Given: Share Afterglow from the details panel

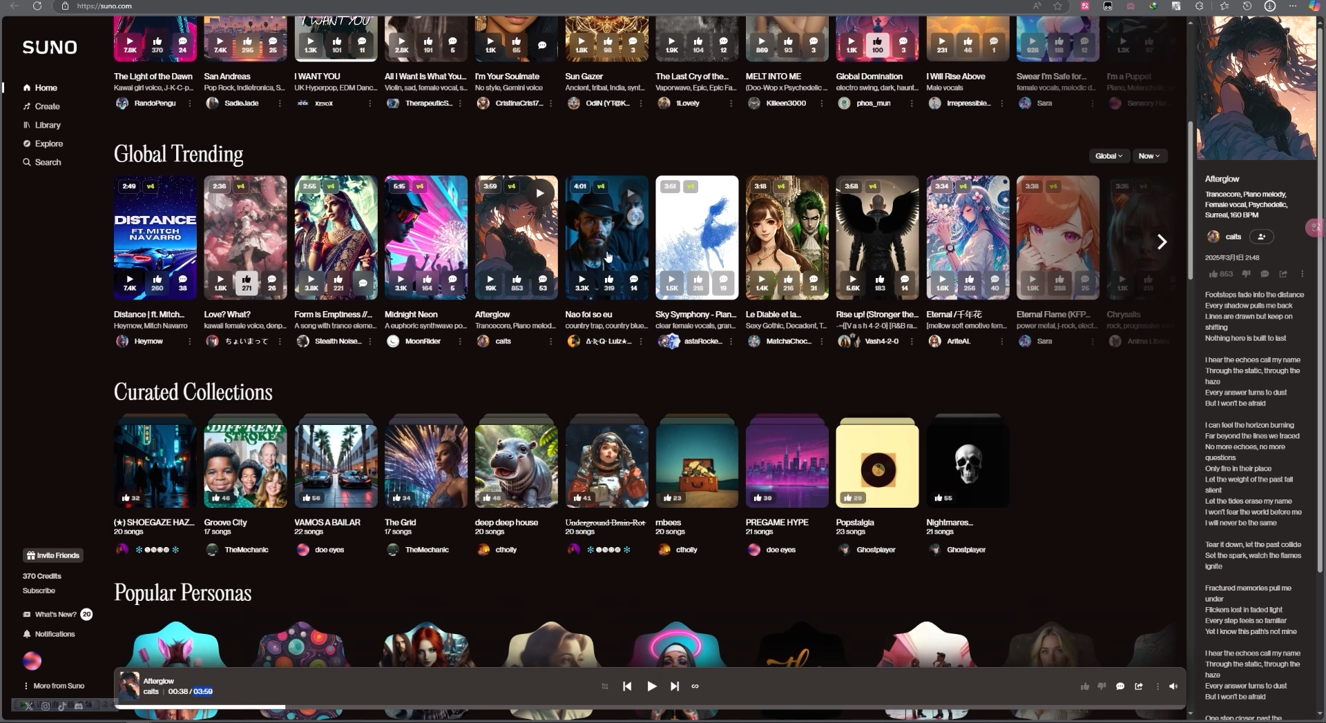Looking at the screenshot, I should pyautogui.click(x=1283, y=274).
